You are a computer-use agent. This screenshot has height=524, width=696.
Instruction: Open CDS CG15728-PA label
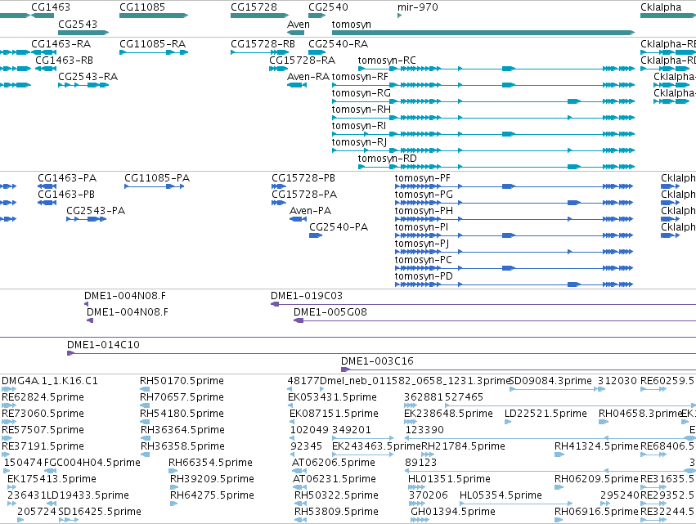[304, 195]
